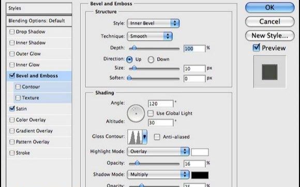
Task: Select the Contour sub-item under Bevel and Emboss
Action: 31,87
